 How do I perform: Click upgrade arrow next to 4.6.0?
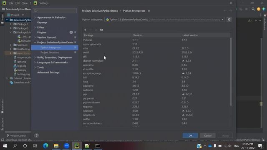tap(183, 111)
